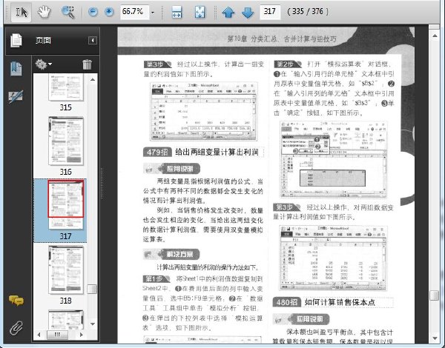
Task: Click the page number field showing 317
Action: 270,12
